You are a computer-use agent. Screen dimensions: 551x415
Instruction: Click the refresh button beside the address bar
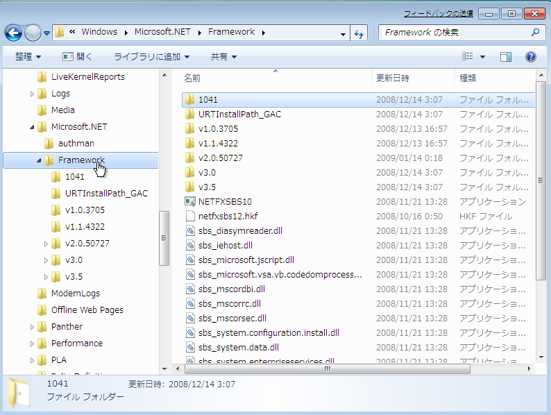[359, 34]
